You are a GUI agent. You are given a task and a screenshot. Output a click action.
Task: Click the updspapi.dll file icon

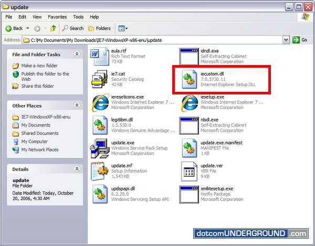point(100,194)
